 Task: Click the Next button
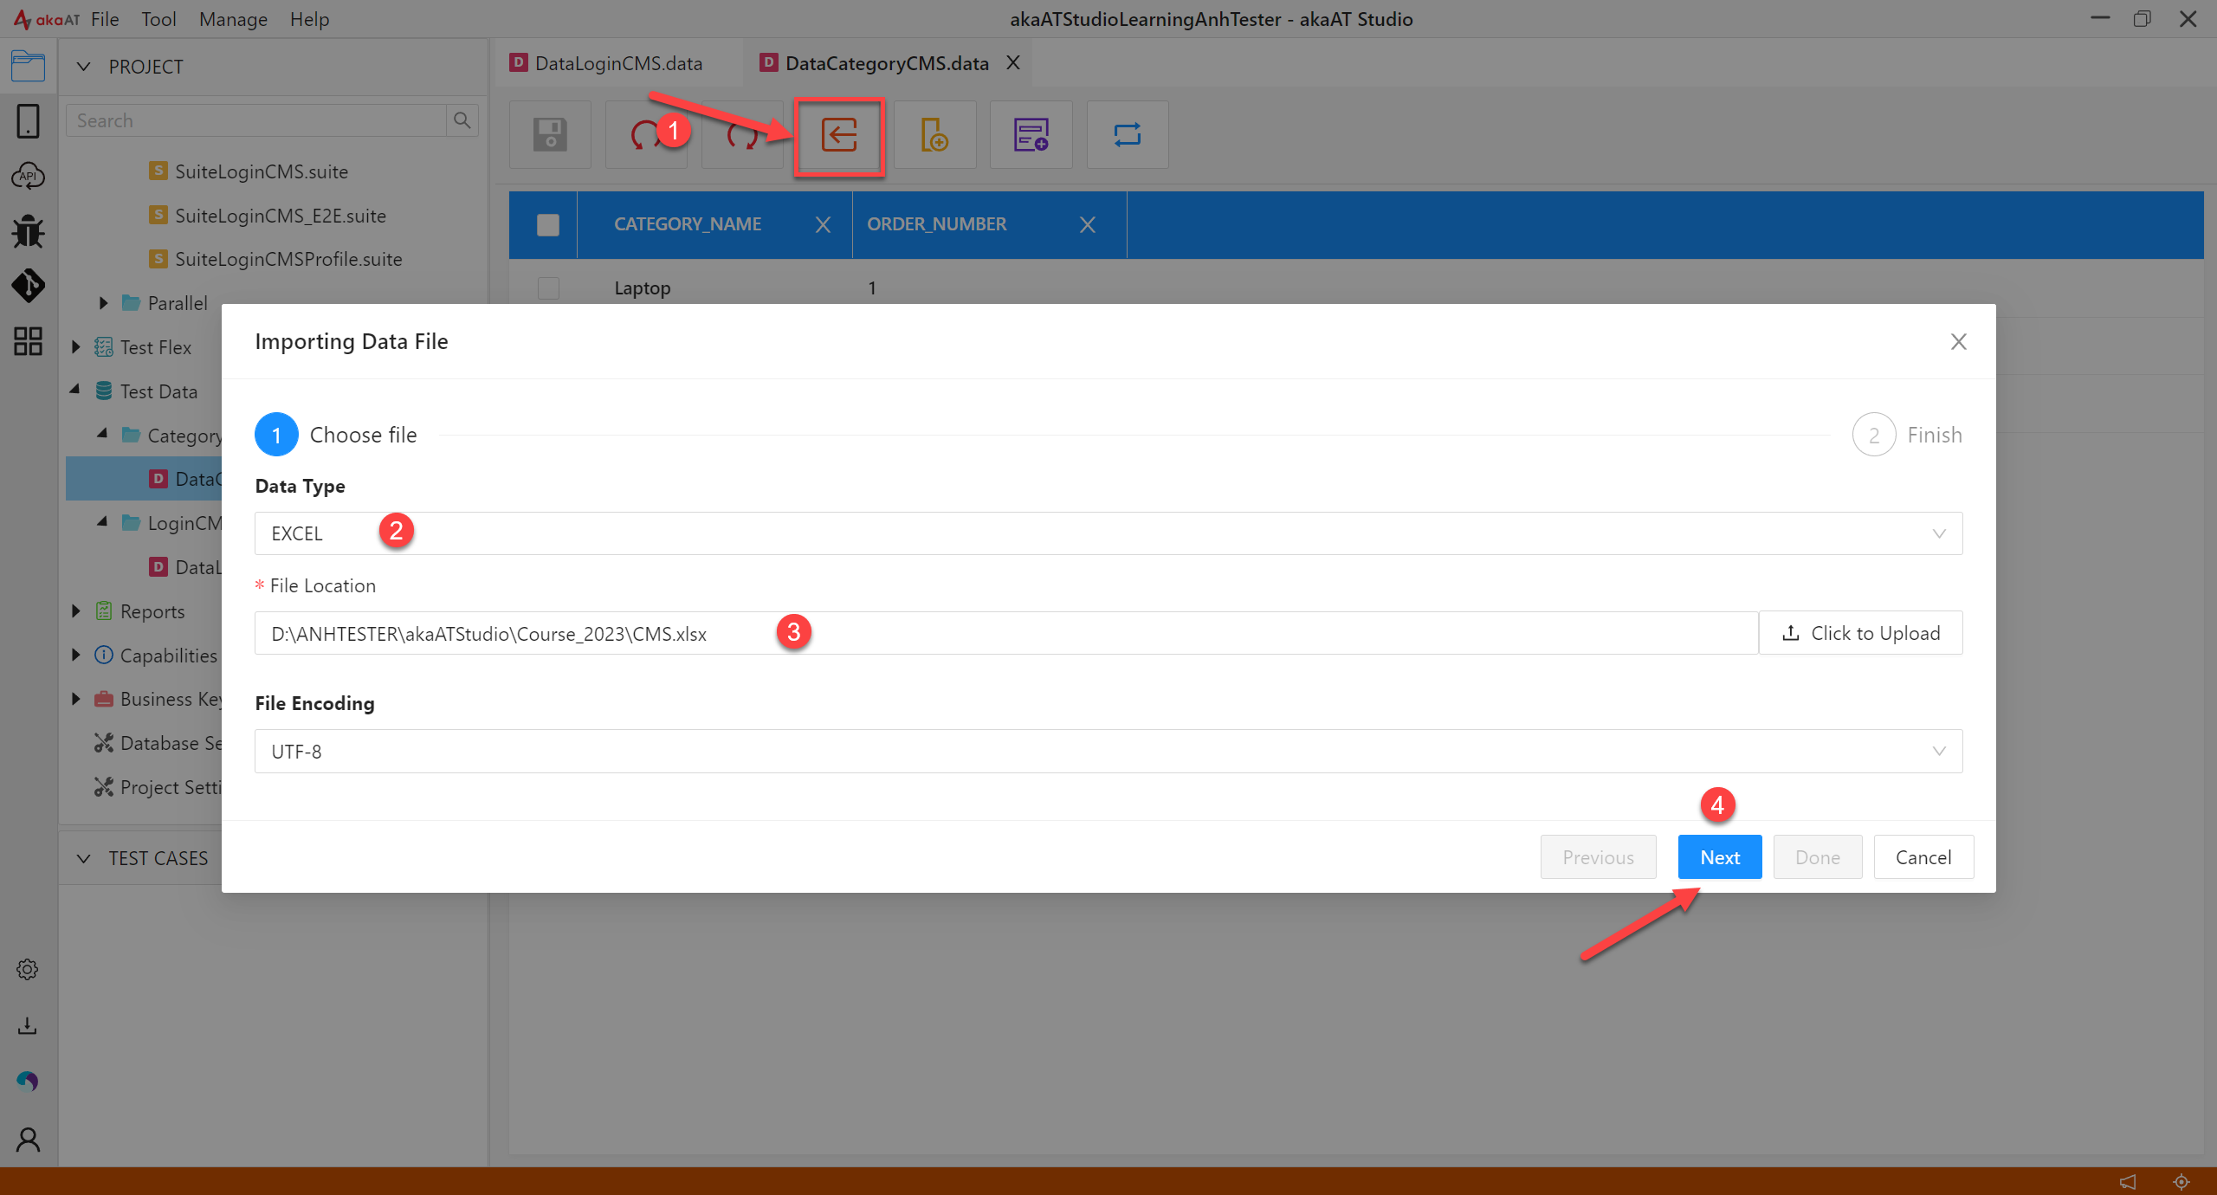pyautogui.click(x=1719, y=857)
